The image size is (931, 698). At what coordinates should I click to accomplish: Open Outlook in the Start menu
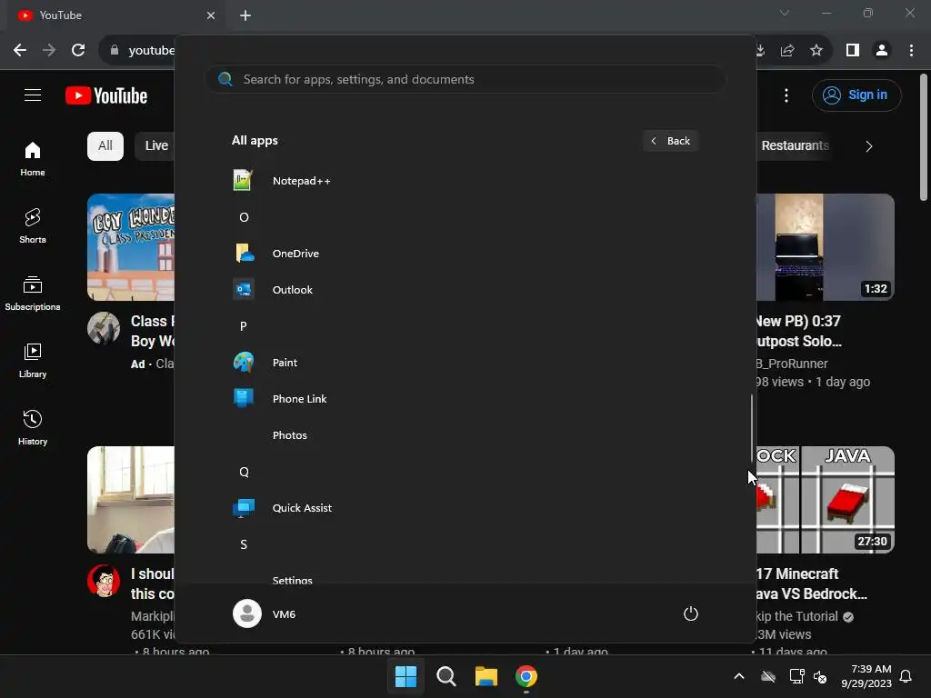tap(292, 290)
